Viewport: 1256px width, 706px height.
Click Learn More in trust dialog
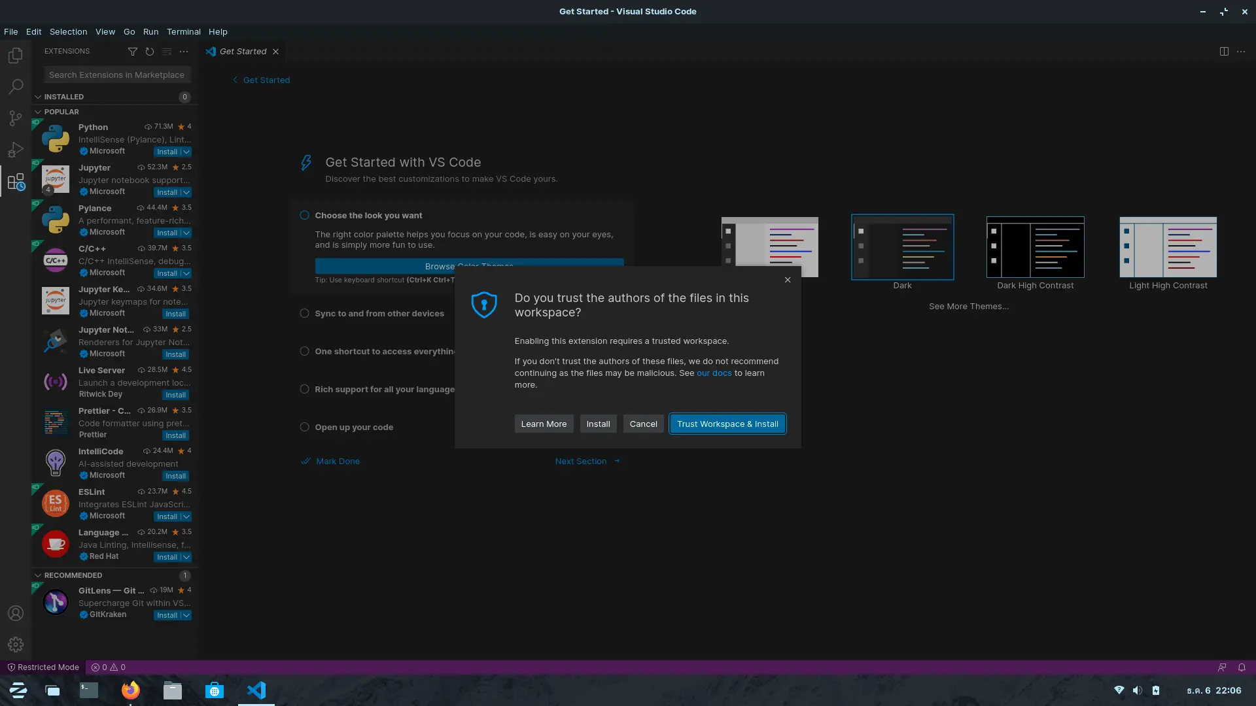(x=544, y=424)
